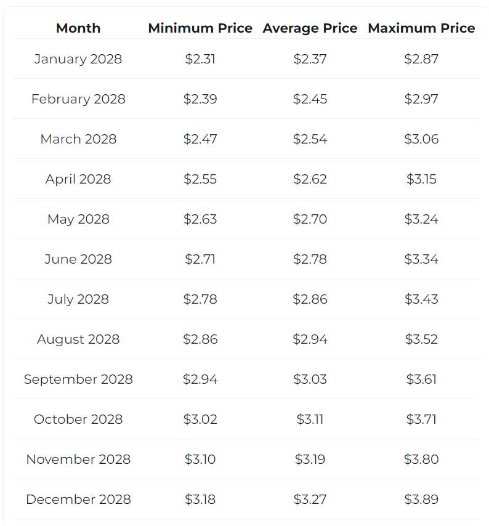Click the December 2028 maximum price $3.89
This screenshot has width=489, height=526.
click(x=421, y=500)
